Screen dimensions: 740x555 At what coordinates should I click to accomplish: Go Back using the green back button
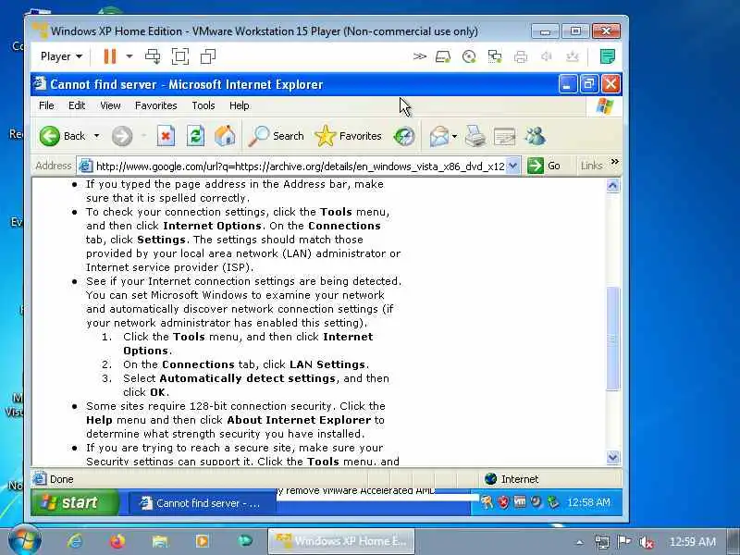coord(62,136)
